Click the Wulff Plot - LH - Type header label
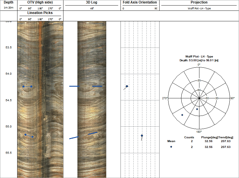 (x=199, y=8)
